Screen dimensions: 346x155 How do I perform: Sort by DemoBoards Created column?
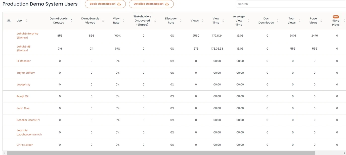[71, 21]
